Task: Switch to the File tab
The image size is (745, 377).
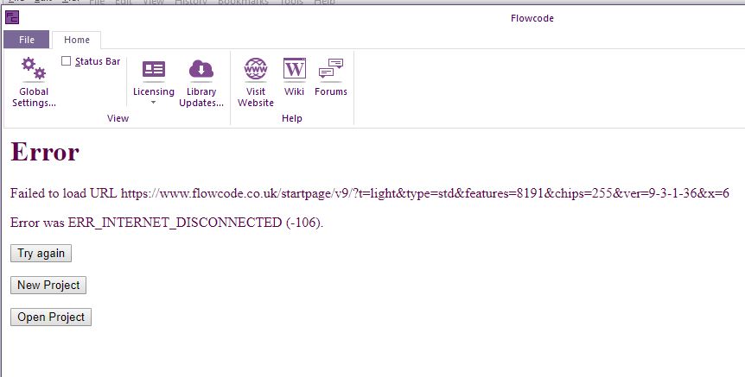Action: (x=27, y=40)
